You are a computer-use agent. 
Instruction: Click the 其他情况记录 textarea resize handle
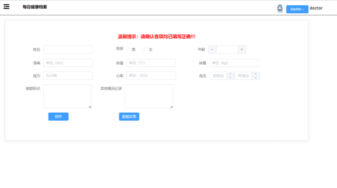tap(171, 107)
